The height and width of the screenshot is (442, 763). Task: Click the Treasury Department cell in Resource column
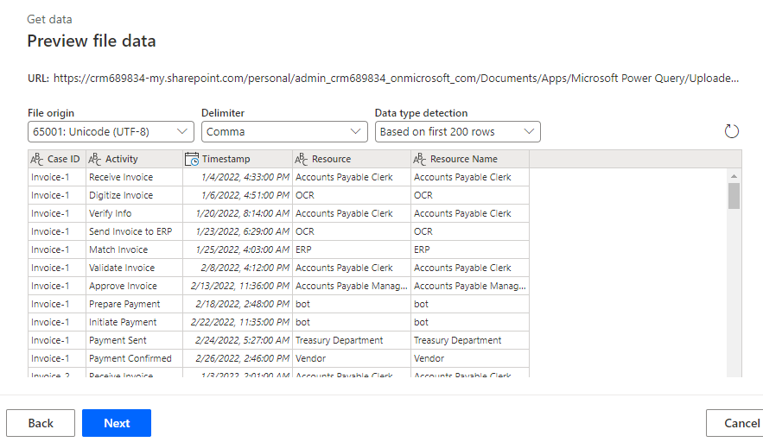tap(352, 340)
